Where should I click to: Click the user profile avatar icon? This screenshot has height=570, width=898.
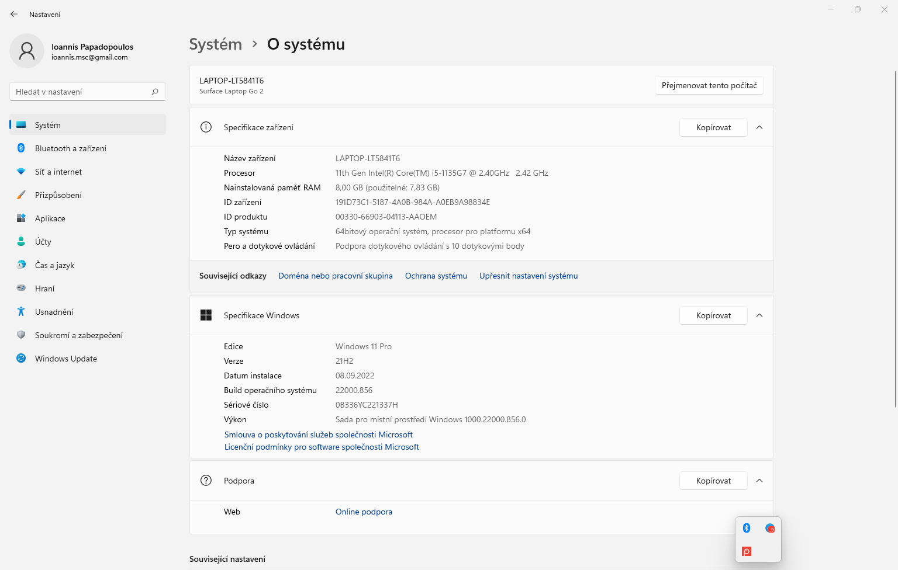click(27, 51)
